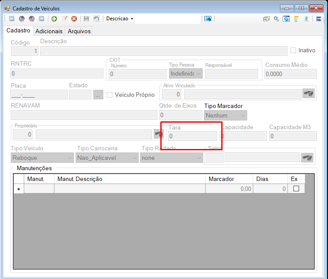The width and height of the screenshot is (328, 279).
Task: Add new vehicle with green plus icon
Action: click(x=54, y=19)
